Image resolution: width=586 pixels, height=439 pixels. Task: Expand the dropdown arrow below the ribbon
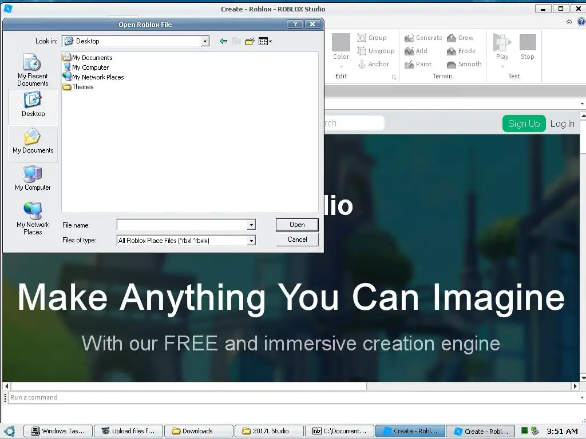point(582,104)
